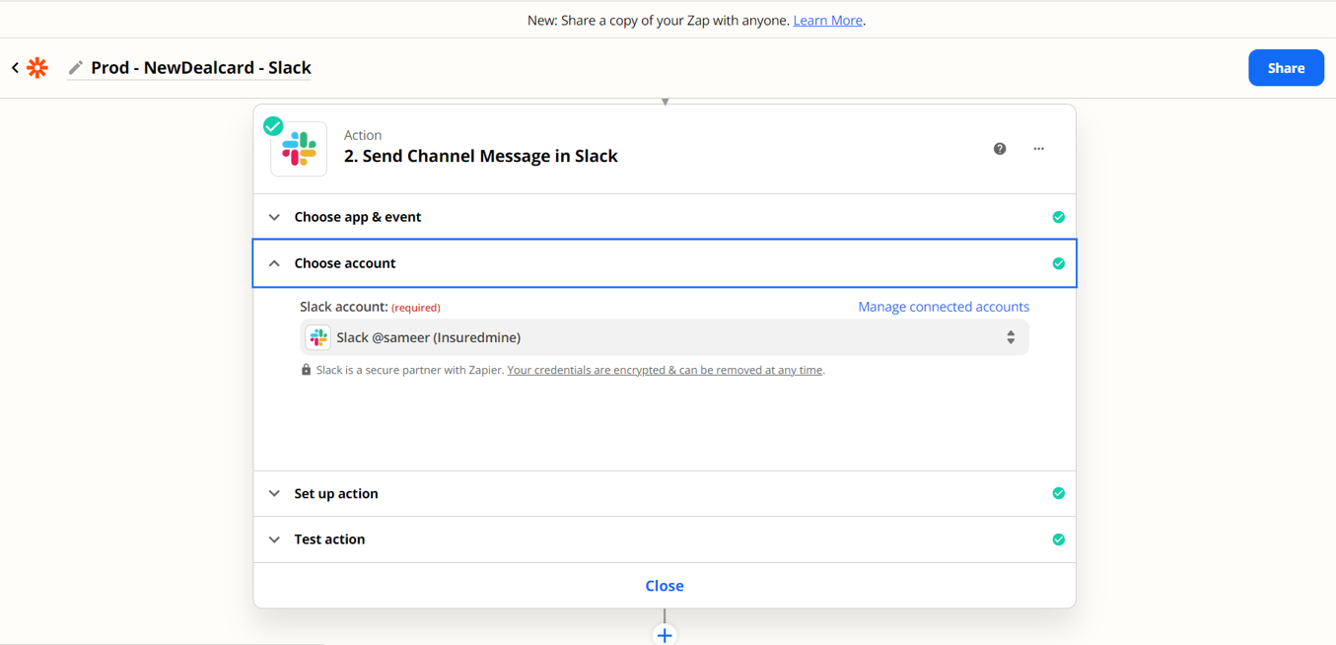Click the green check on Choose app & event
Image resolution: width=1336 pixels, height=645 pixels.
point(1058,217)
